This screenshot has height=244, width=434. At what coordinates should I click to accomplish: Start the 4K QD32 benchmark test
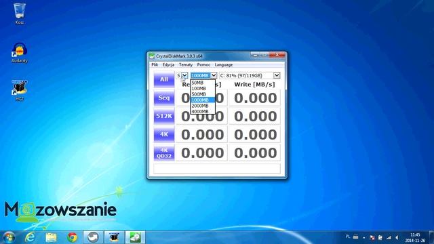pos(164,152)
